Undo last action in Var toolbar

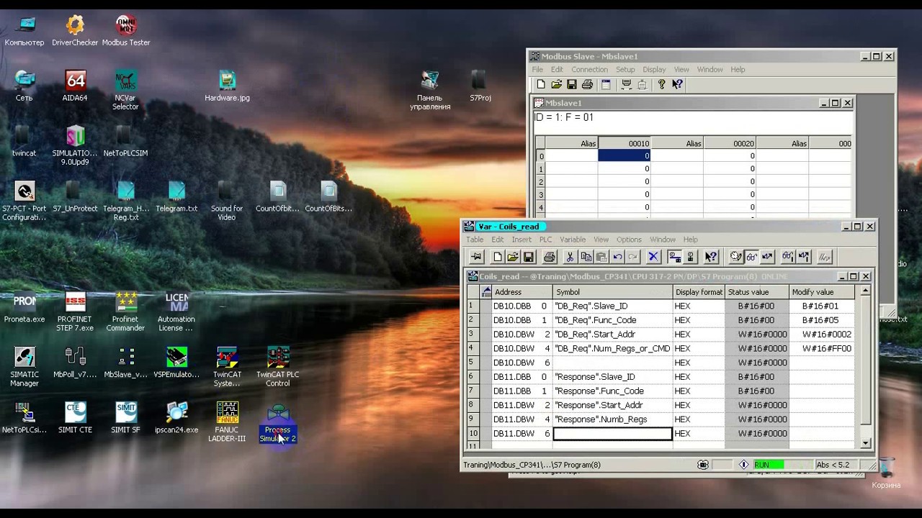pyautogui.click(x=617, y=257)
